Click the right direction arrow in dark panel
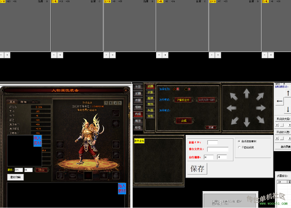The width and height of the screenshot is (291, 208). click(261, 108)
